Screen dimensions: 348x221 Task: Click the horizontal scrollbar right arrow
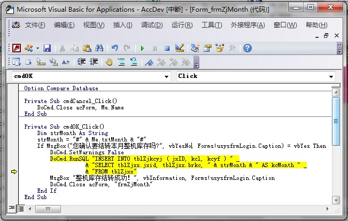click(327, 209)
